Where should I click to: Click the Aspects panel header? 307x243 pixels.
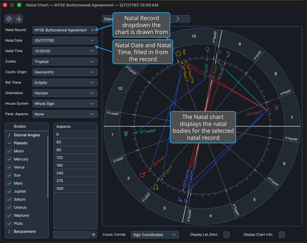click(75, 127)
